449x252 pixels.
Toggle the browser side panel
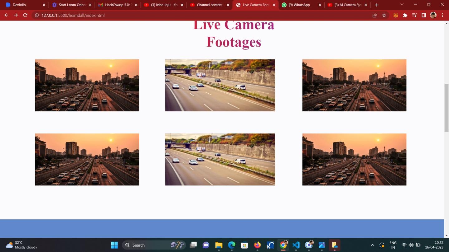coord(424,15)
